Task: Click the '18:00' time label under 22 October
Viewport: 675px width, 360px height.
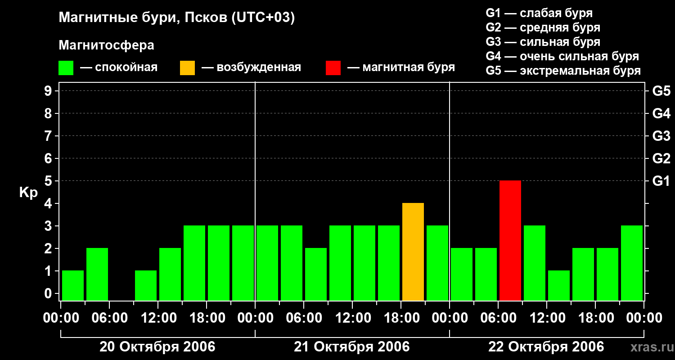Action: coord(595,318)
